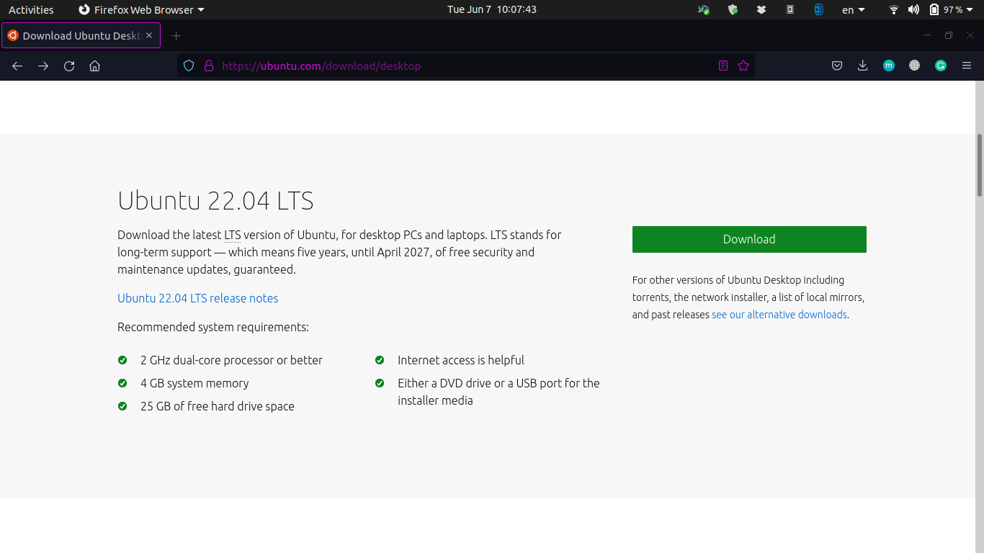Open reader view for this page
984x553 pixels.
point(723,65)
